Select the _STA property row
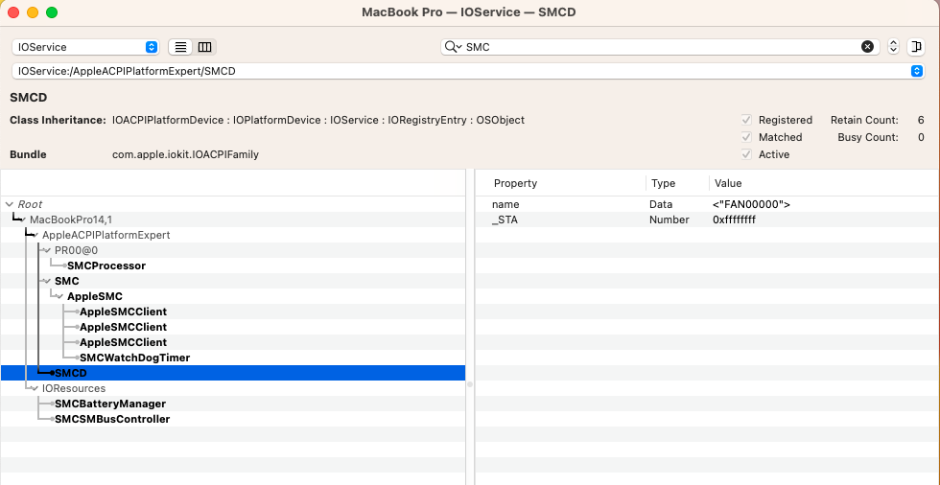The image size is (940, 485). point(708,219)
